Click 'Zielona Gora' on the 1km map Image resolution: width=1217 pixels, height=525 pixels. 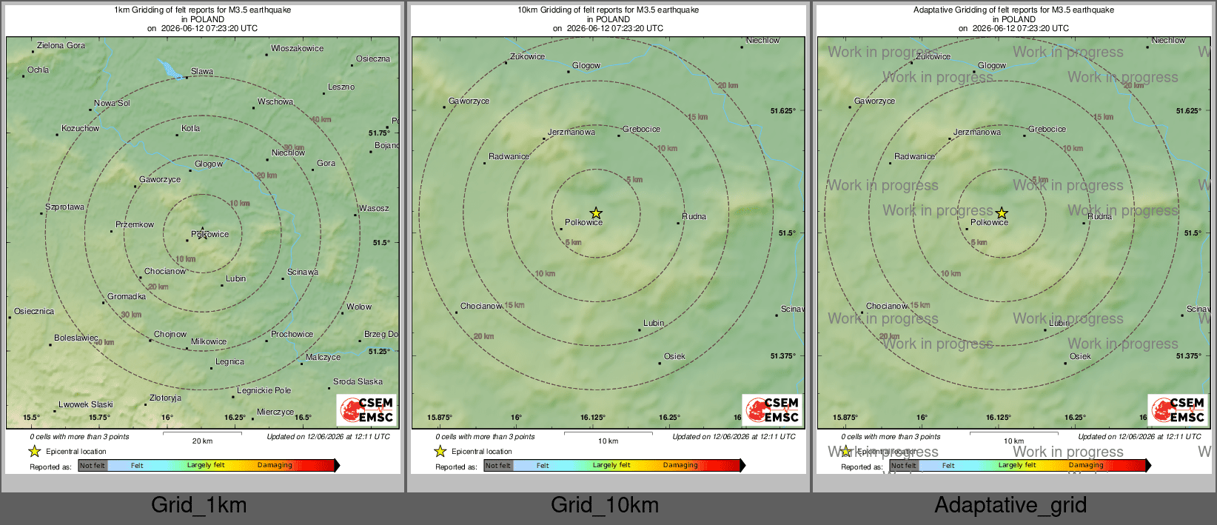point(61,46)
